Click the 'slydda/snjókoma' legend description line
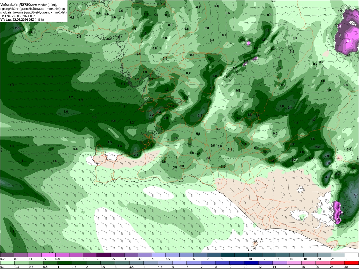Image resolution: width=359 pixels, height=269 pixels. pyautogui.click(x=33, y=12)
